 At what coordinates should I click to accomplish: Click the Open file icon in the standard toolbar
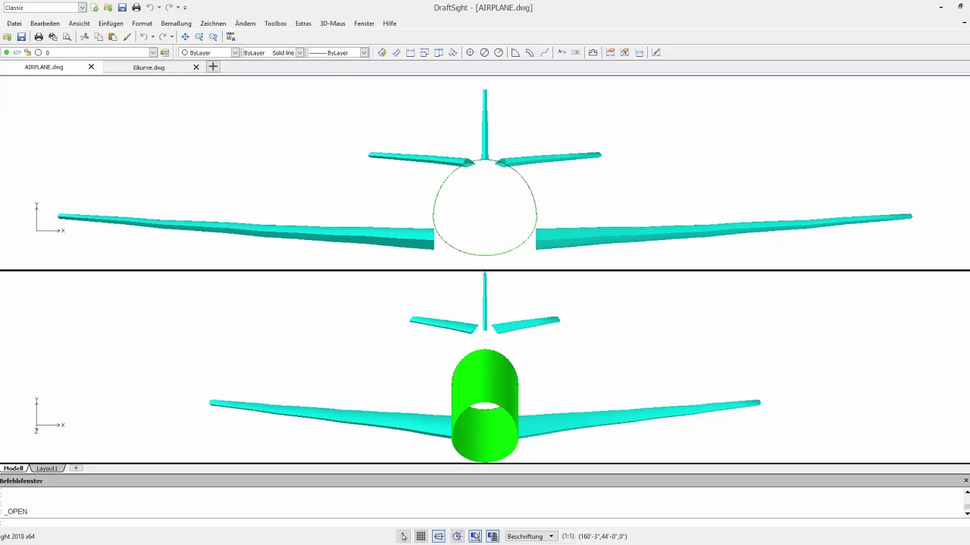(7, 36)
